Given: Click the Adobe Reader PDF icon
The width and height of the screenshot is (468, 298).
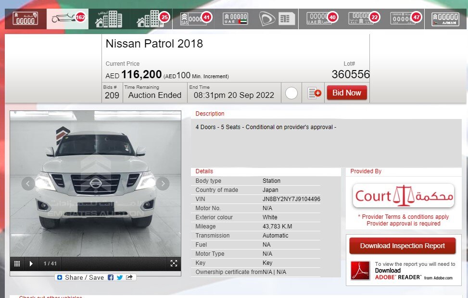Looking at the screenshot, I should [x=360, y=271].
